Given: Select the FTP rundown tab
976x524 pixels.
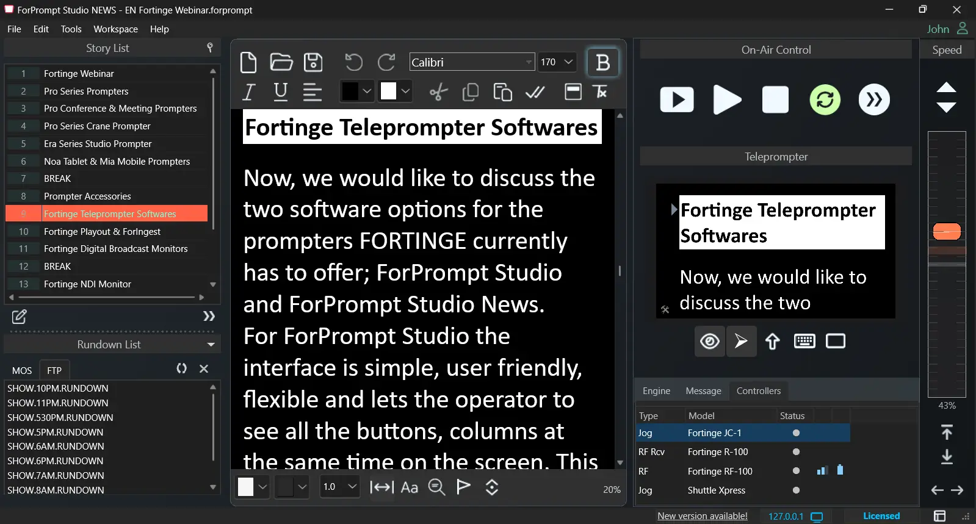Looking at the screenshot, I should pos(54,370).
